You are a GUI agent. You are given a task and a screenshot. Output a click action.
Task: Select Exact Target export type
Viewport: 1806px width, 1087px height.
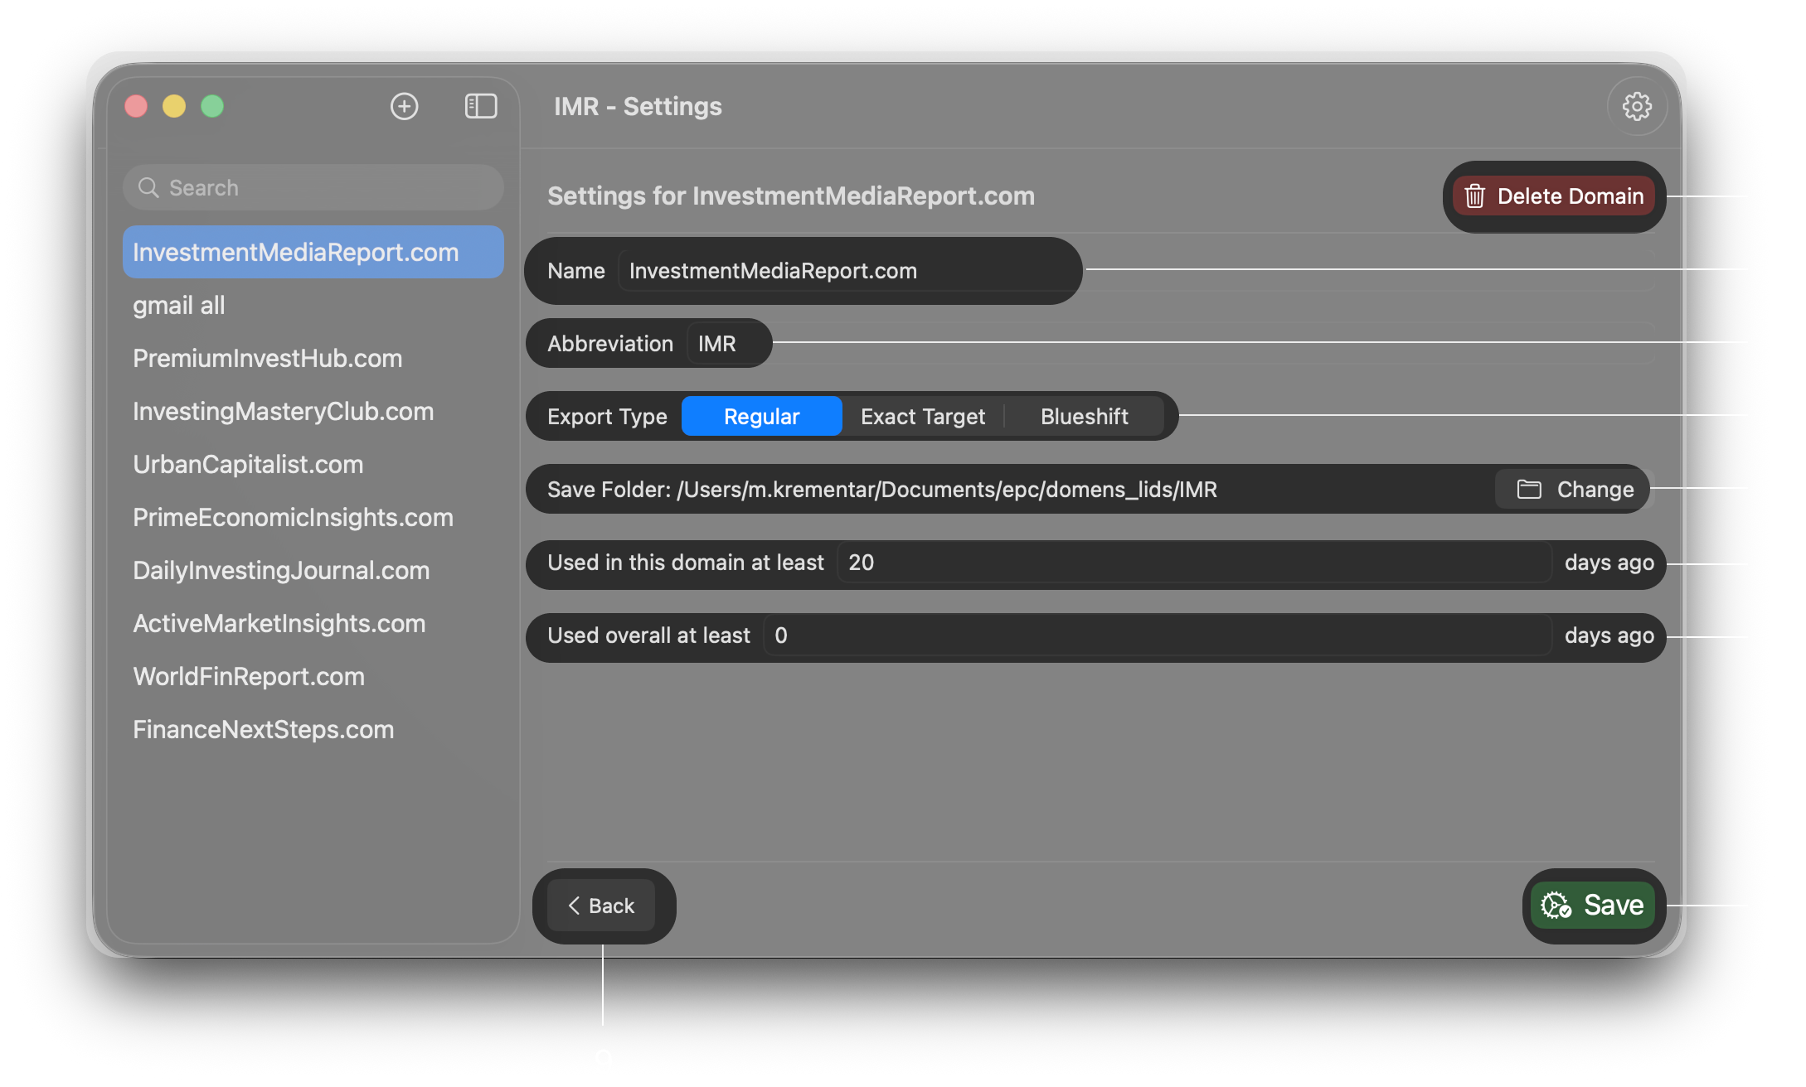[922, 416]
